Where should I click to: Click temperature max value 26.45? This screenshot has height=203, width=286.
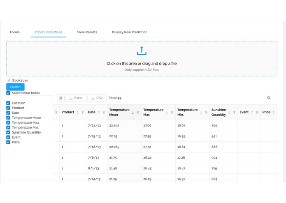coord(147,168)
